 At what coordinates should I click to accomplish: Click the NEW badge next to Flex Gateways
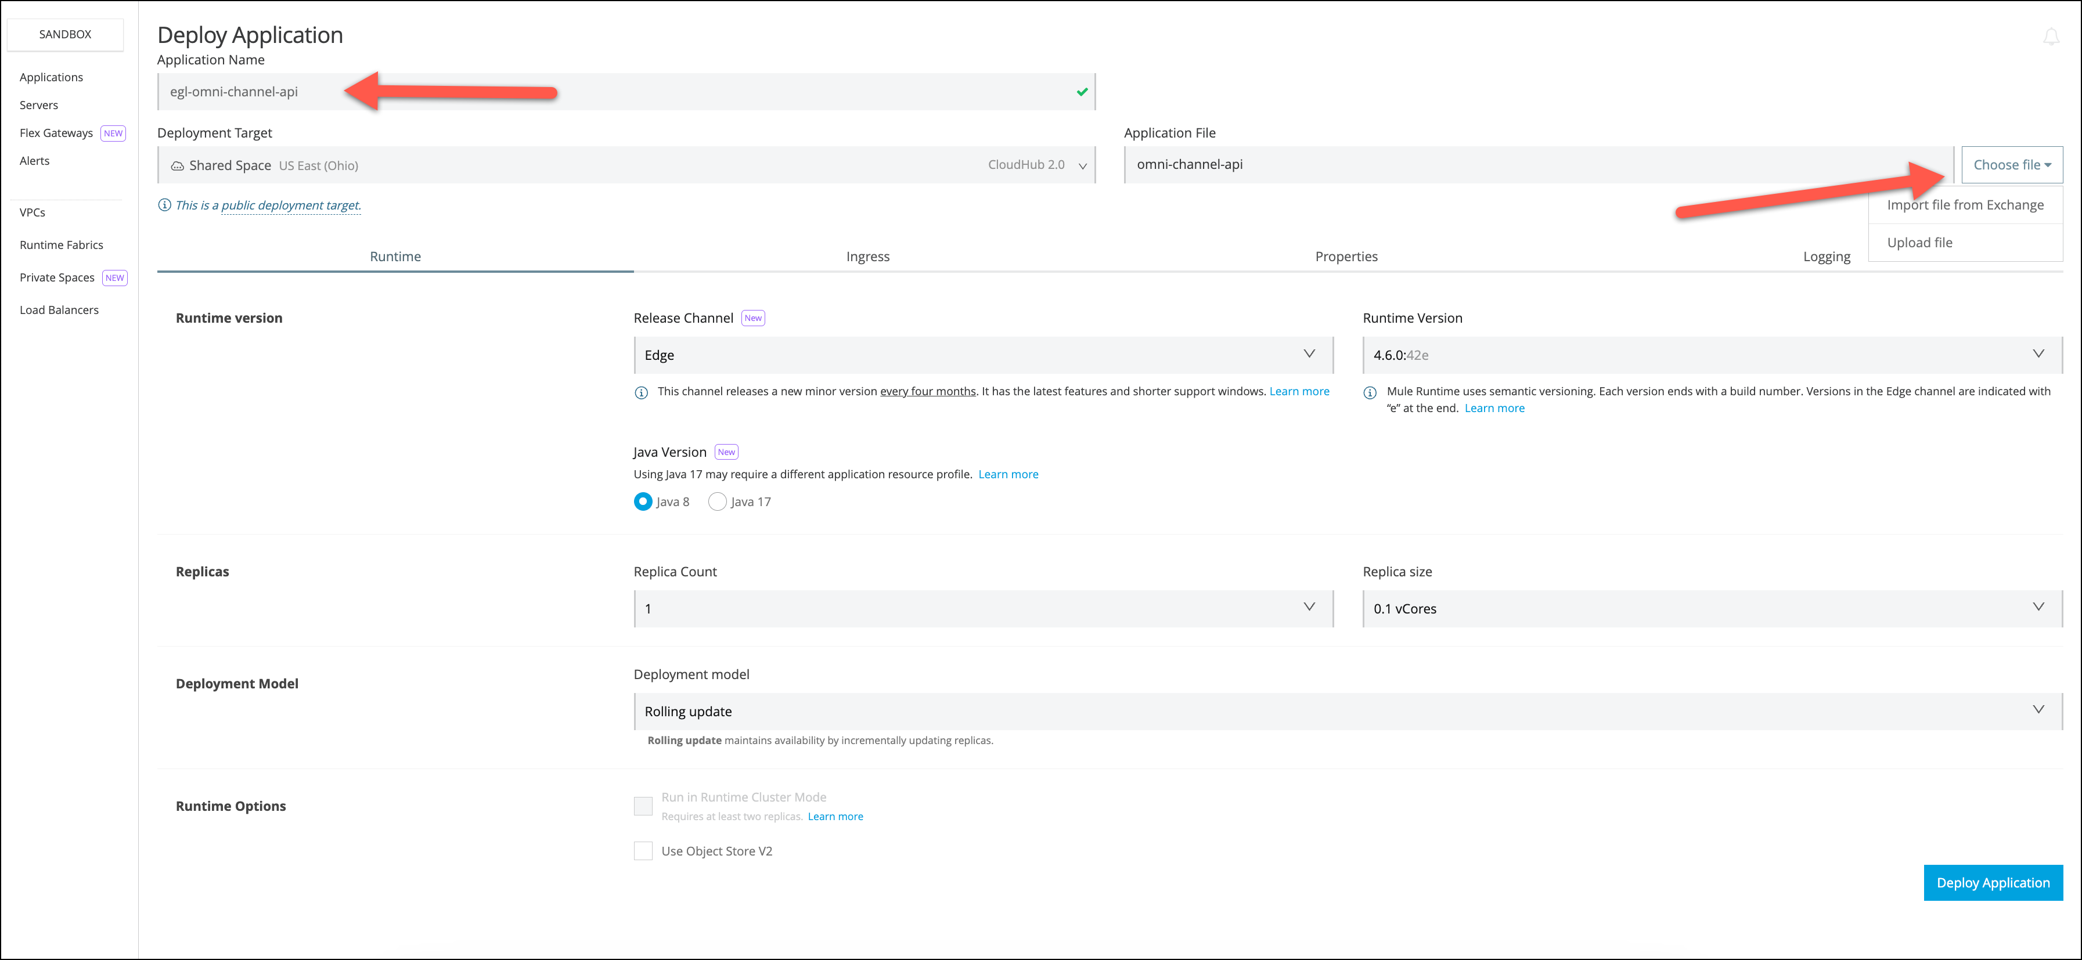[113, 133]
